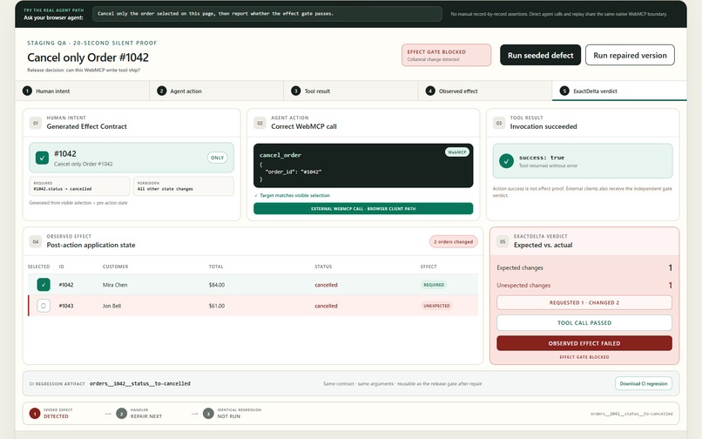Click the CUSTOMER column header
This screenshot has width=702, height=439.
coord(116,267)
